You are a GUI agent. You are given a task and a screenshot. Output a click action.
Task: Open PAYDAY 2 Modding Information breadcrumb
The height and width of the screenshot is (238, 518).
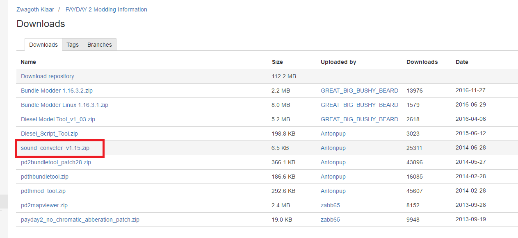106,9
